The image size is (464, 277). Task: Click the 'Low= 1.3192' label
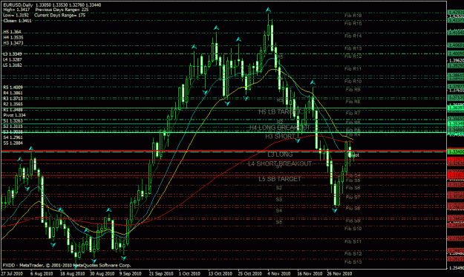(x=16, y=15)
